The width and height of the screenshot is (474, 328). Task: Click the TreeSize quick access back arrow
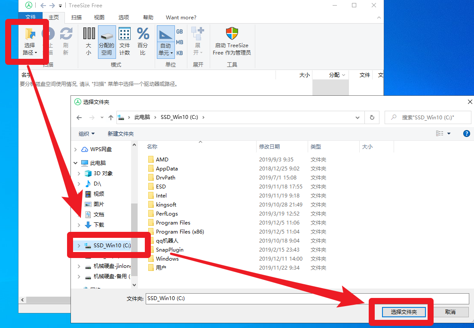point(43,6)
